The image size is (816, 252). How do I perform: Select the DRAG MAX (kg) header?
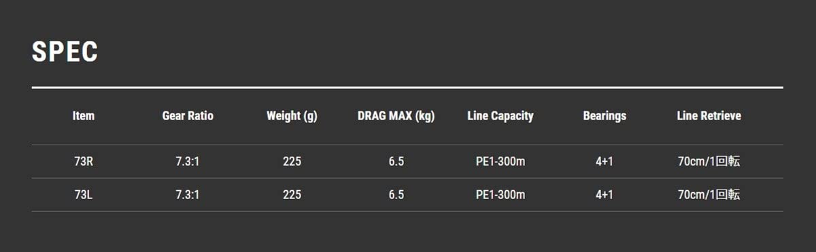(396, 116)
